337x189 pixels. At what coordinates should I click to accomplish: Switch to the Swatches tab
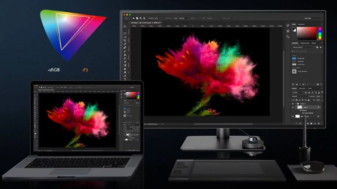pyautogui.click(x=301, y=24)
